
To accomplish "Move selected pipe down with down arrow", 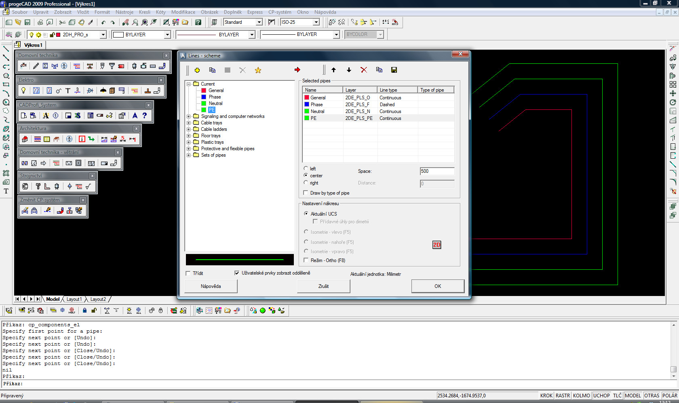I will 349,70.
